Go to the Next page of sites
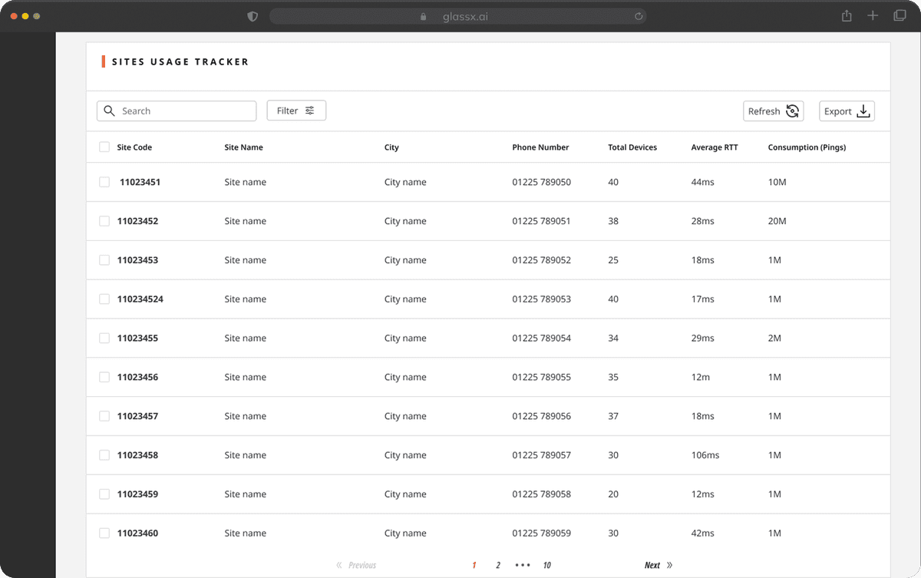Screen dimensions: 921x578 (x=652, y=565)
